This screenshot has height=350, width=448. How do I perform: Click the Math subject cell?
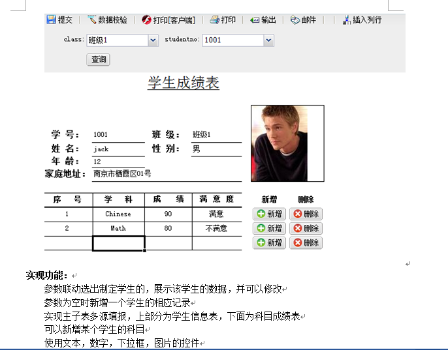tap(119, 229)
